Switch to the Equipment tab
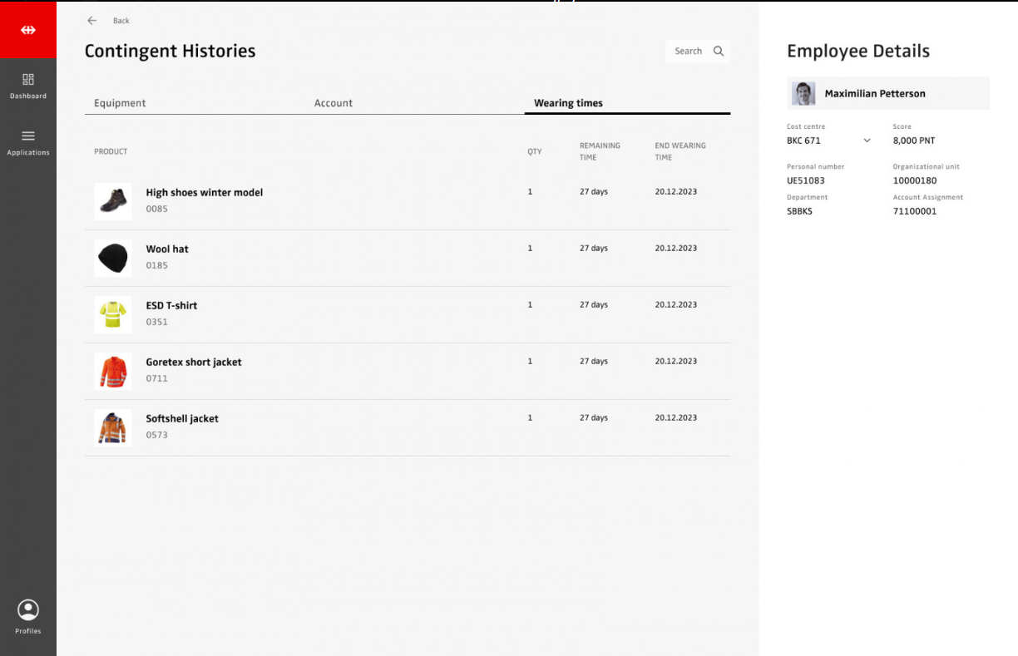Image resolution: width=1018 pixels, height=656 pixels. (x=120, y=103)
